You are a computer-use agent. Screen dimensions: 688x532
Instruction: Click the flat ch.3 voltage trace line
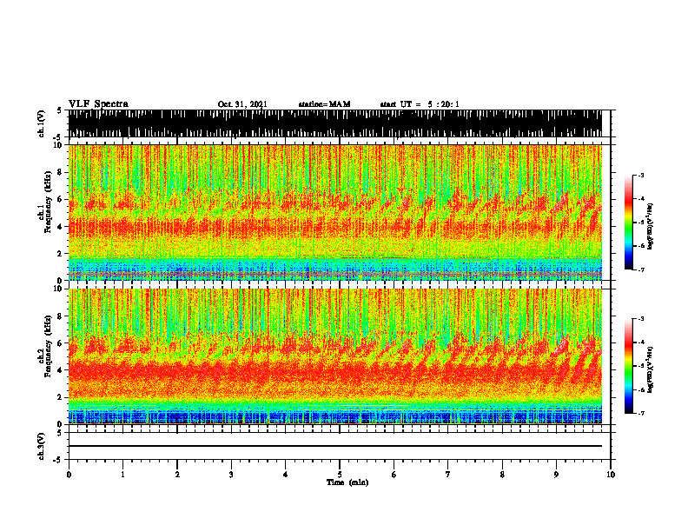point(334,446)
